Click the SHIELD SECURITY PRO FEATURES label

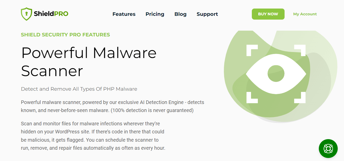(x=65, y=35)
